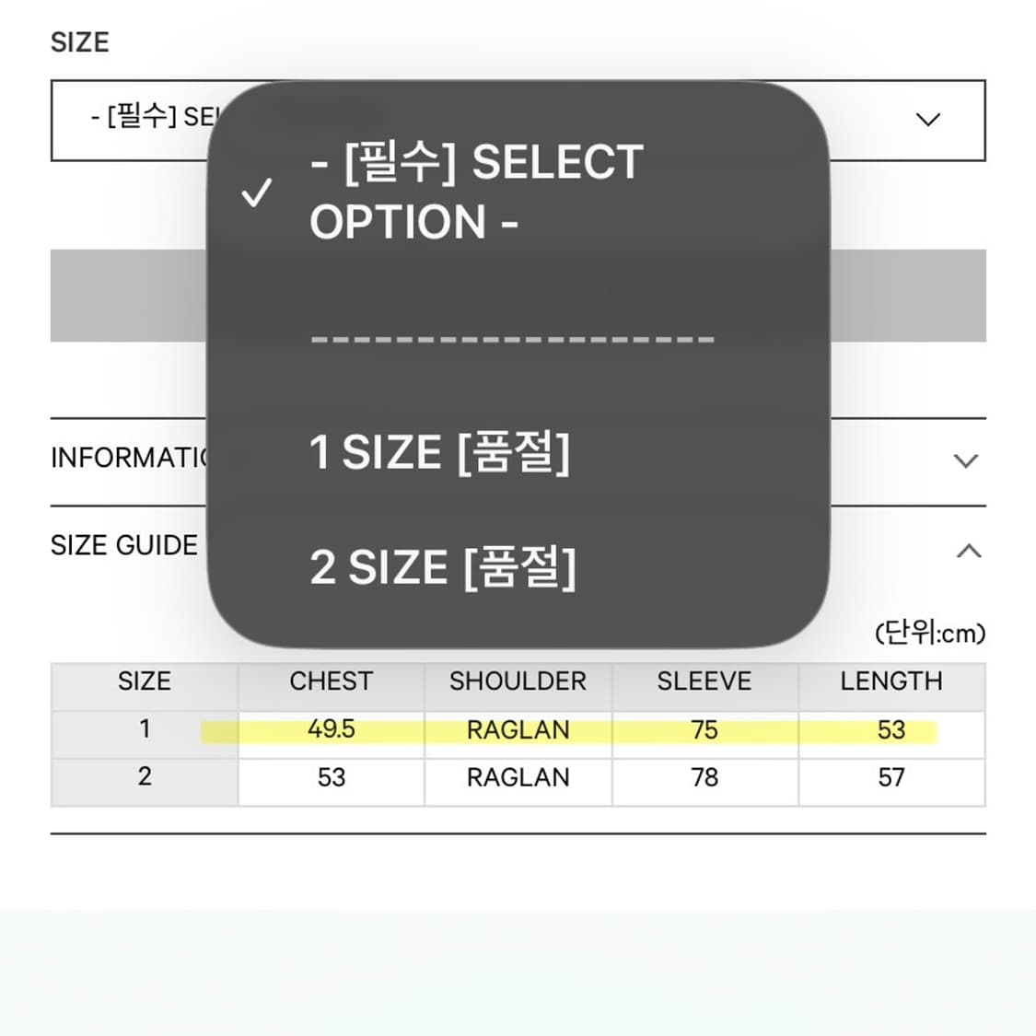This screenshot has width=1036, height=1036.
Task: Select the "- [필수] SELECT OPTION -" entry
Action: [x=476, y=190]
